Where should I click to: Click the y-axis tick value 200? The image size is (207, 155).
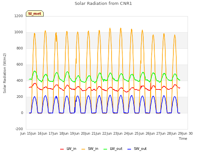point(20,97)
